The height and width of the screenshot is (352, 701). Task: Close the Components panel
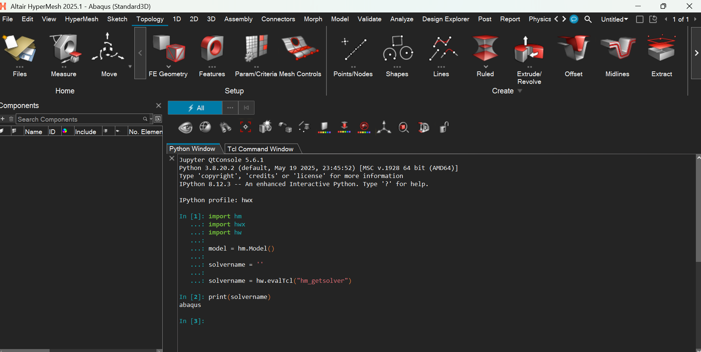[159, 105]
